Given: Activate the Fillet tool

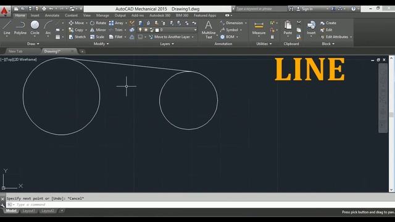Looking at the screenshot, I should coord(116,37).
